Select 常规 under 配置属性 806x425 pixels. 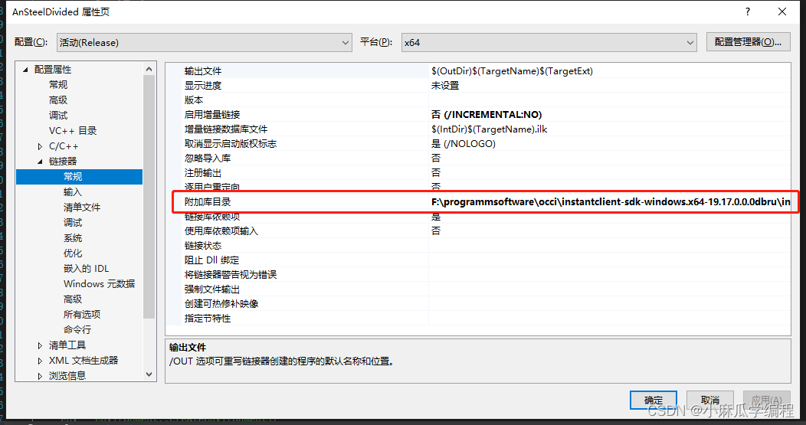click(x=58, y=85)
